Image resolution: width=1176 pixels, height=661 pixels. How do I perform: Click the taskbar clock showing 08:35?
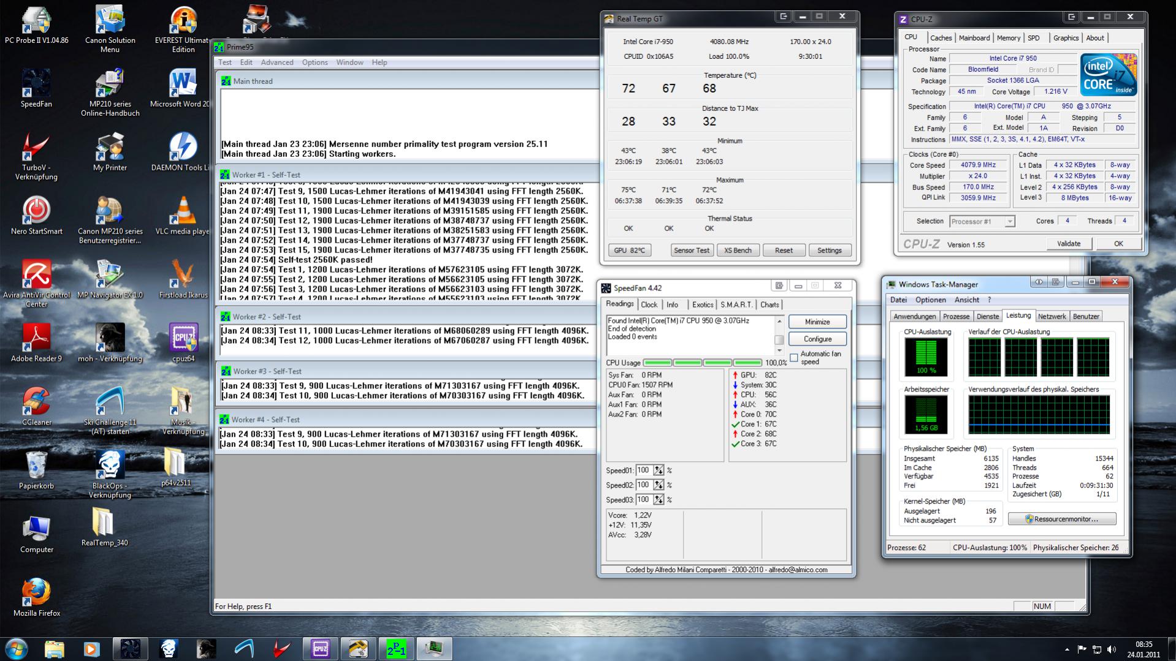click(1144, 649)
